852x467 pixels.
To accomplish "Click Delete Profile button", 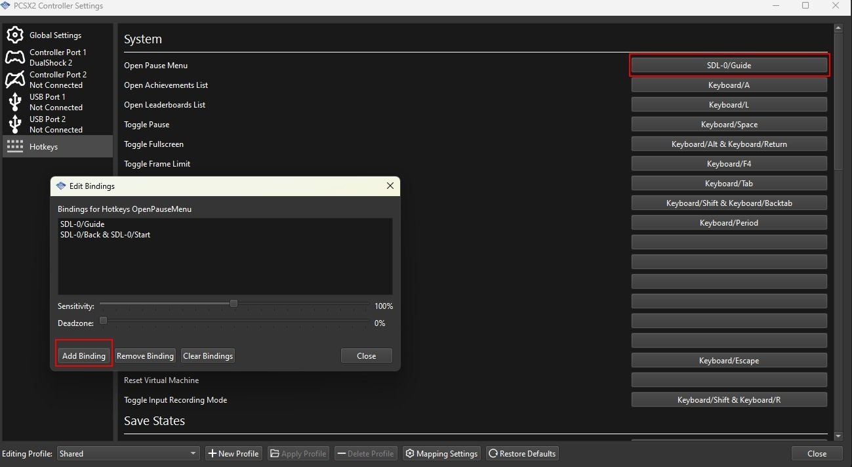I will click(366, 453).
